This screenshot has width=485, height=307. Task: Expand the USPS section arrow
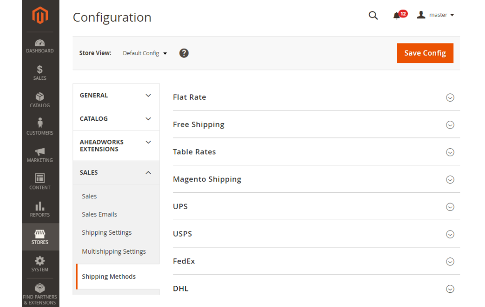click(450, 234)
